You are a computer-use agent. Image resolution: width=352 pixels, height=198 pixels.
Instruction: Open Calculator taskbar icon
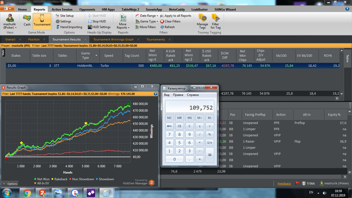[106, 193]
